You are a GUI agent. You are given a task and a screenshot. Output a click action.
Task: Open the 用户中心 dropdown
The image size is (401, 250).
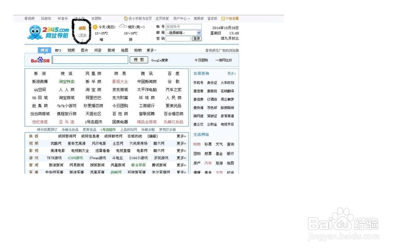[x=181, y=18]
